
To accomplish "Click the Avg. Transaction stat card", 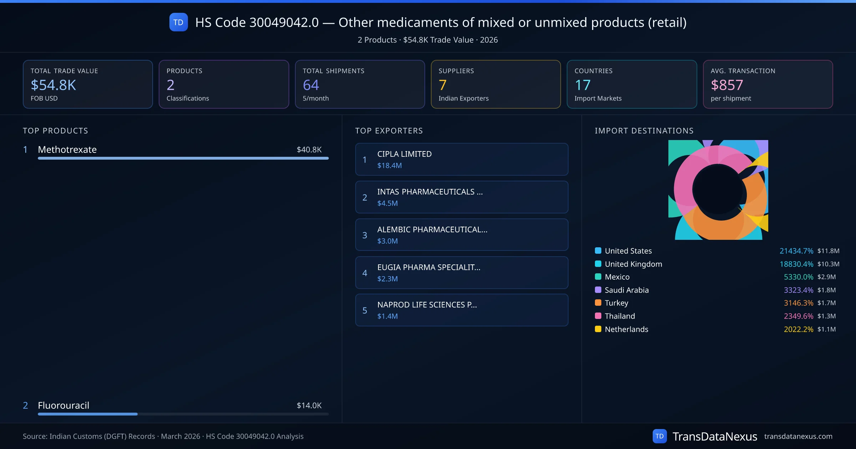I will 768,84.
